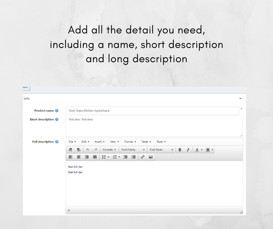This screenshot has height=229, width=273.
Task: Open the Font Family dropdown
Action: (x=133, y=150)
